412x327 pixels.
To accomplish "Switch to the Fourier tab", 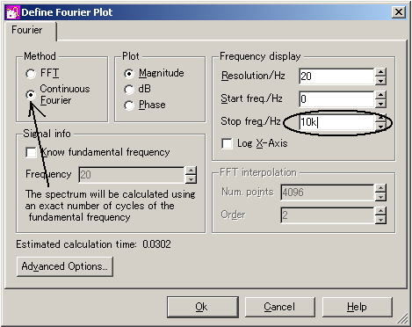I will point(27,30).
